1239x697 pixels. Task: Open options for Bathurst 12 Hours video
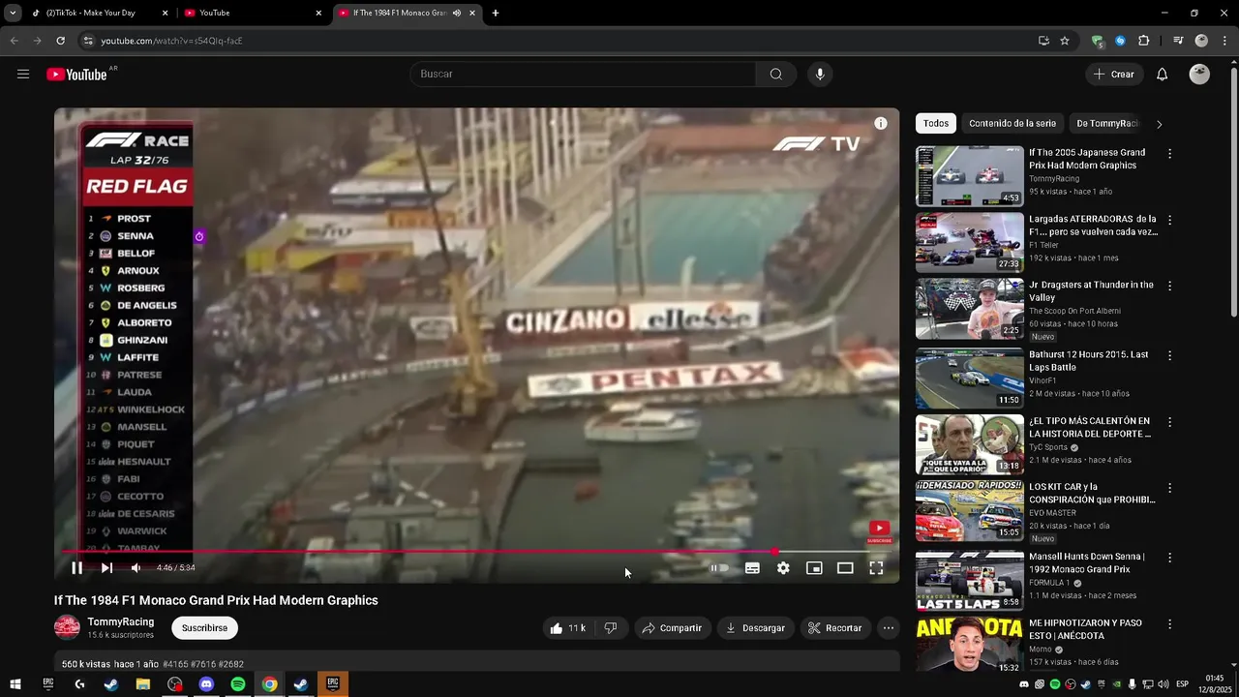click(x=1169, y=356)
